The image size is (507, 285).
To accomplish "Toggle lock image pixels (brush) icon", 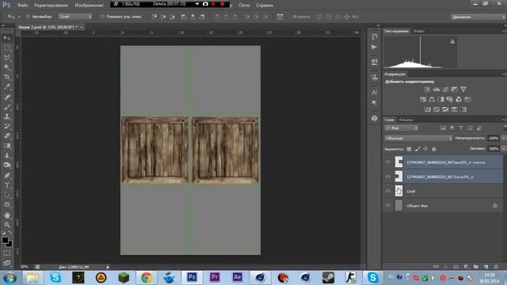I will 417,149.
